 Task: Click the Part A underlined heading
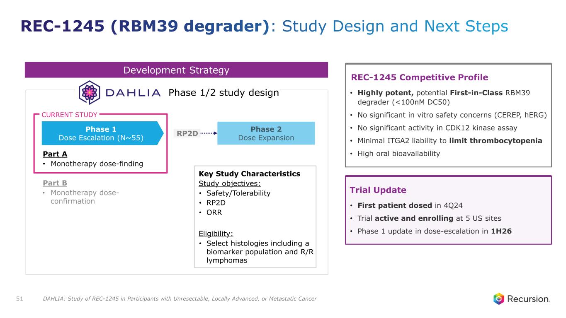[x=55, y=154]
